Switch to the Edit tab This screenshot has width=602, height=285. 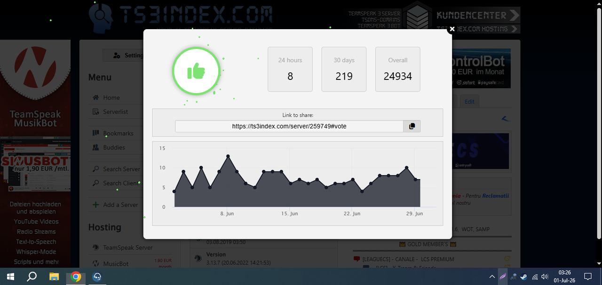(x=469, y=101)
